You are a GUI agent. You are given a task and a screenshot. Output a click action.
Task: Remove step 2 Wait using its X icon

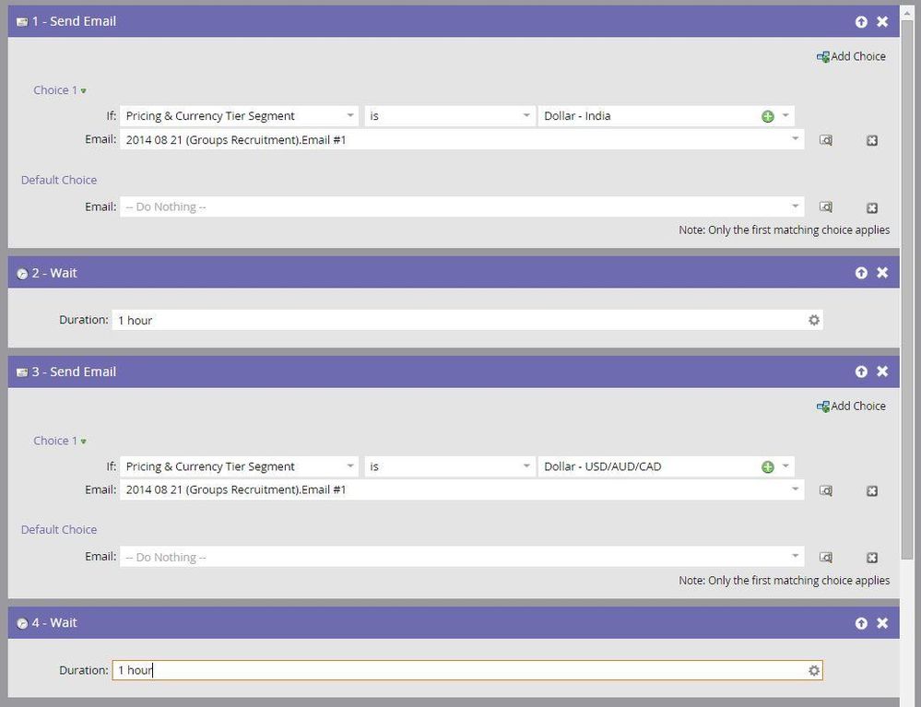[882, 273]
